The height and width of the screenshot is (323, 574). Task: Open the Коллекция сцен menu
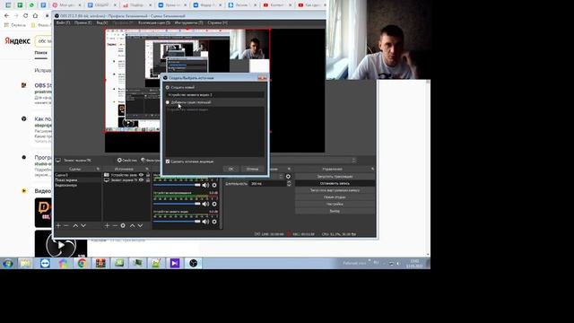point(154,22)
